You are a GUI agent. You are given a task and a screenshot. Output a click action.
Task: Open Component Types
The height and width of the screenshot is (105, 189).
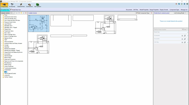[x=174, y=10]
